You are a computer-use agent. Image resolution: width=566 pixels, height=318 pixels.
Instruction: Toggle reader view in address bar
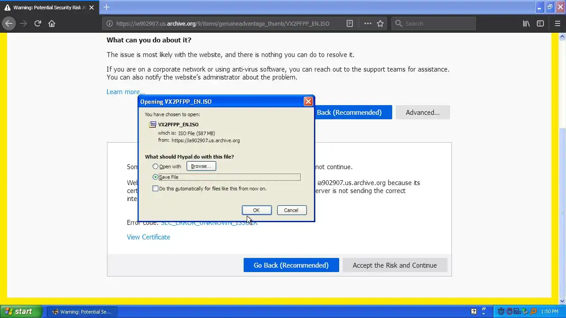(x=350, y=23)
